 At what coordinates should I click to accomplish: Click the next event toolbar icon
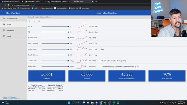[39, 21]
